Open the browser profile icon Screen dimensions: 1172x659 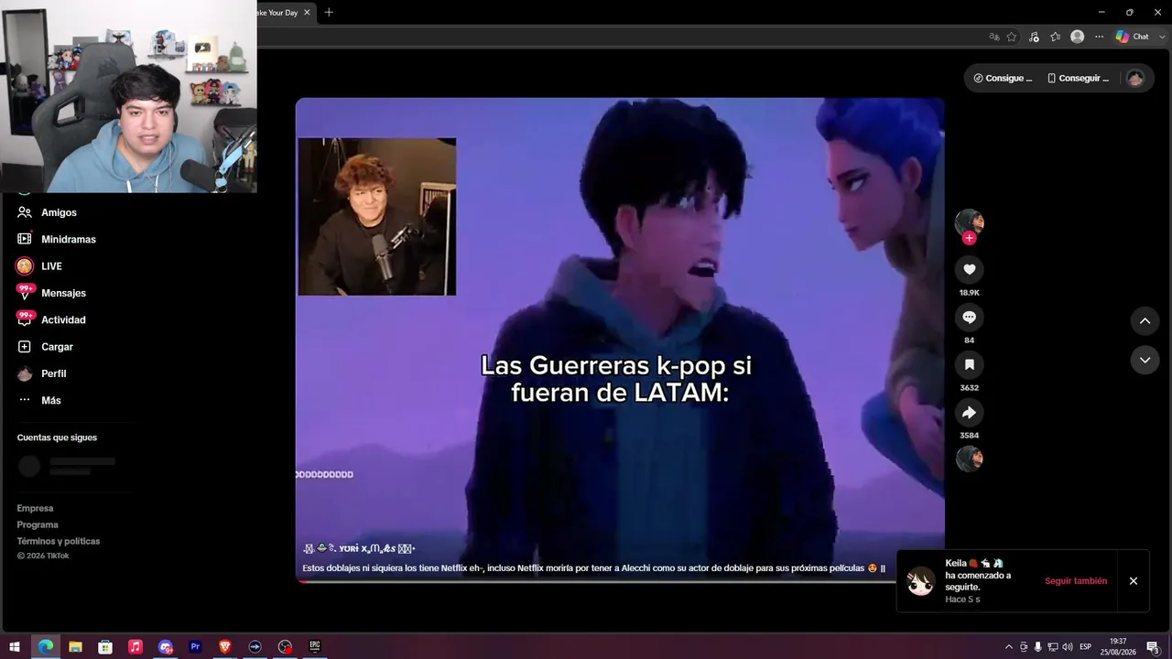[x=1078, y=37]
